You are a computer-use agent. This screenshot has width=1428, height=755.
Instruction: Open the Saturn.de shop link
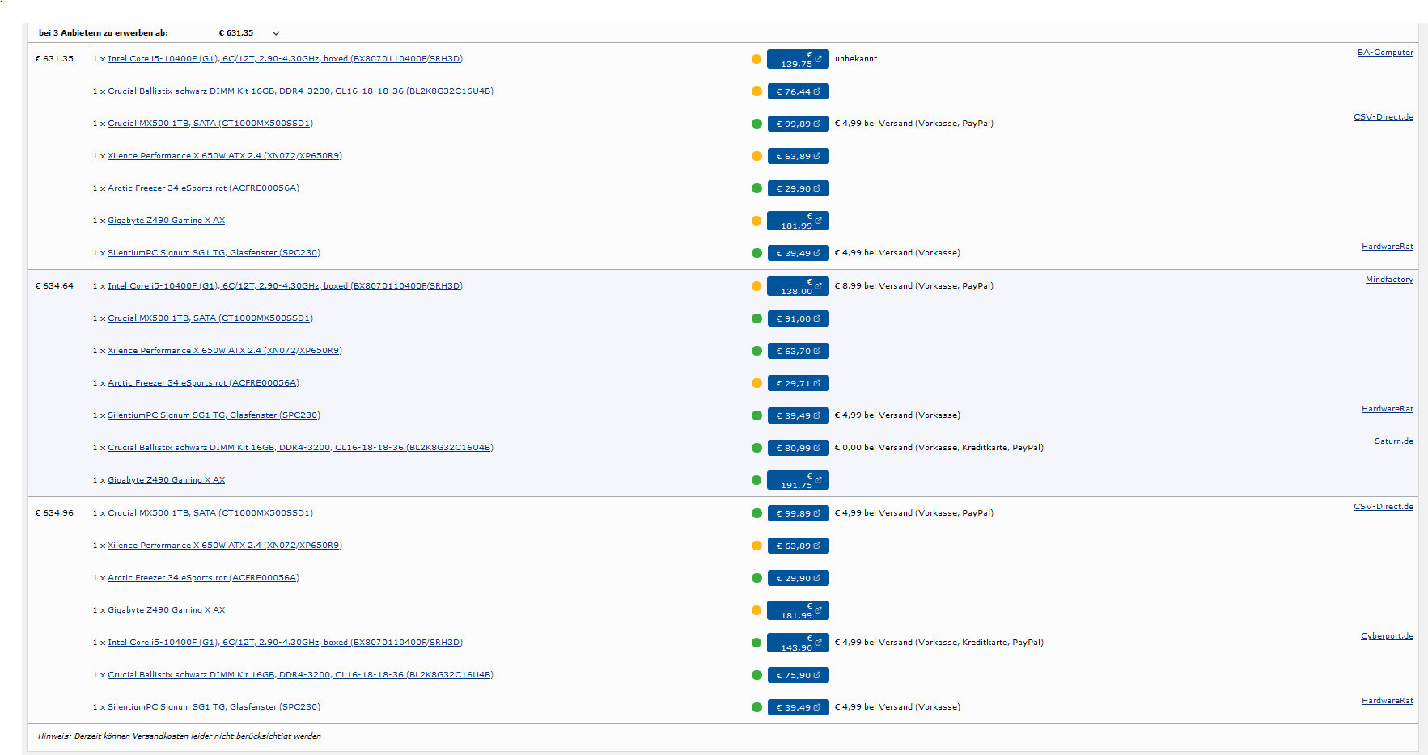pos(1394,441)
